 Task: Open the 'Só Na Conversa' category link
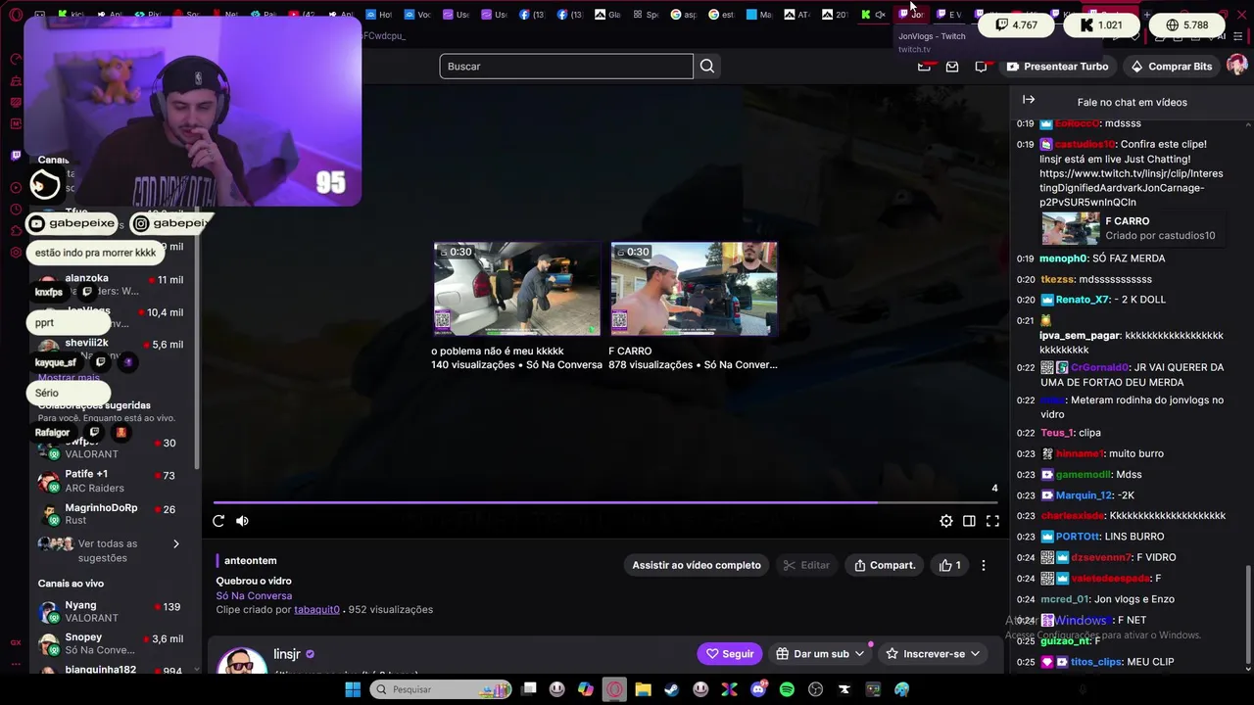coord(254,595)
